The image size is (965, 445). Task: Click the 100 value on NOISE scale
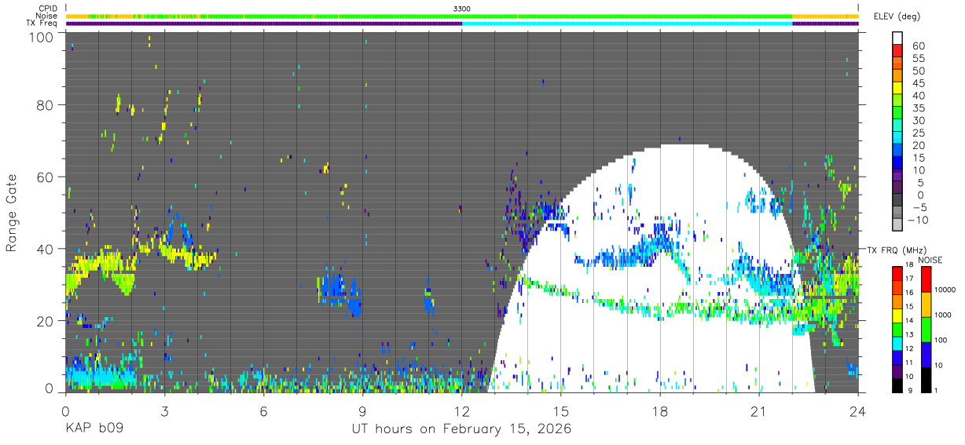tap(939, 340)
